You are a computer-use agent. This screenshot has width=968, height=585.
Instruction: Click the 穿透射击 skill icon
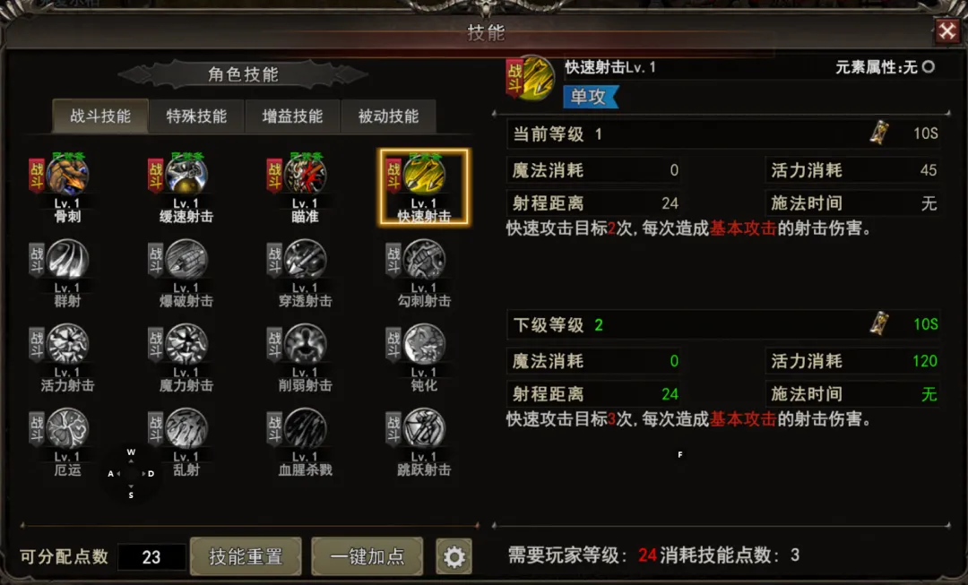click(x=305, y=260)
